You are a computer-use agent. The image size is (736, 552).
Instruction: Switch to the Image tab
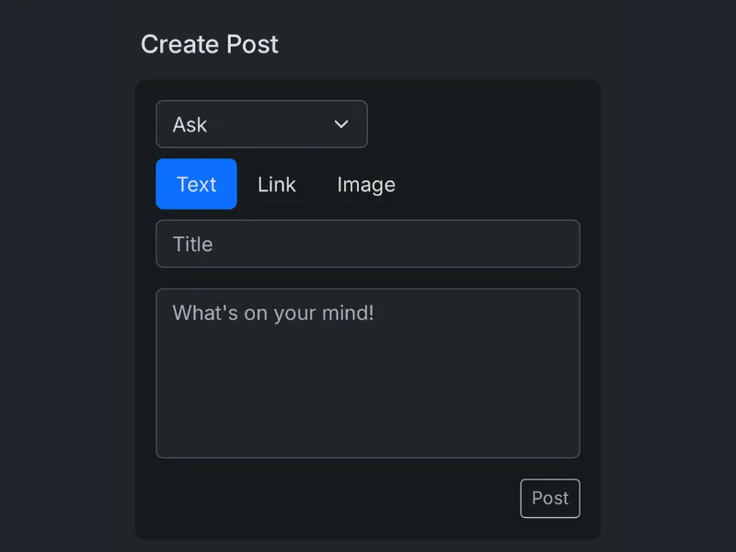[366, 184]
